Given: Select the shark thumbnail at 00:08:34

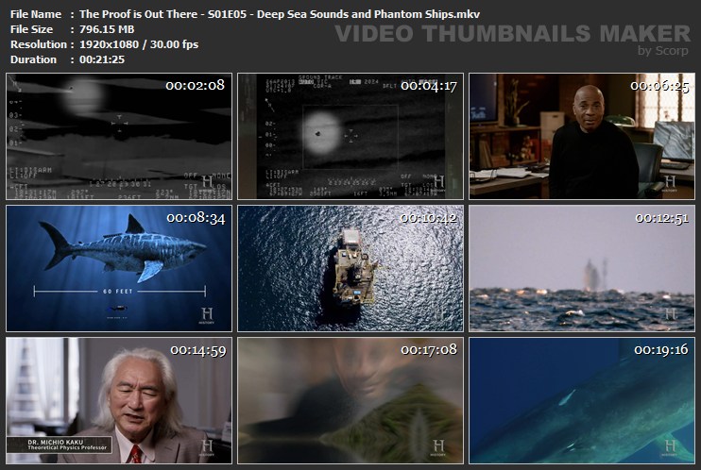Looking at the screenshot, I should coord(119,269).
